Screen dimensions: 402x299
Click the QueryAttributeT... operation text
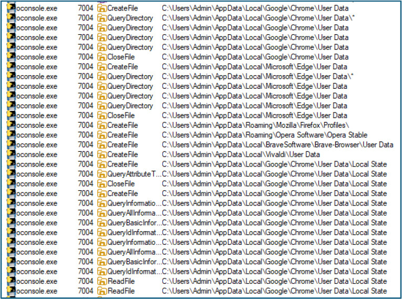[x=135, y=174]
